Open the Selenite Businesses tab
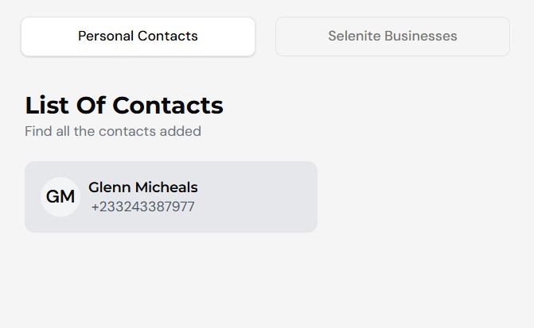 [392, 37]
